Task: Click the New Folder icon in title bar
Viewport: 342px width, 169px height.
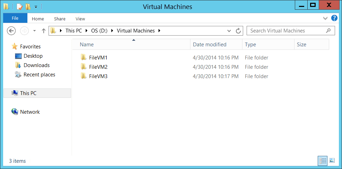Action: click(x=28, y=7)
